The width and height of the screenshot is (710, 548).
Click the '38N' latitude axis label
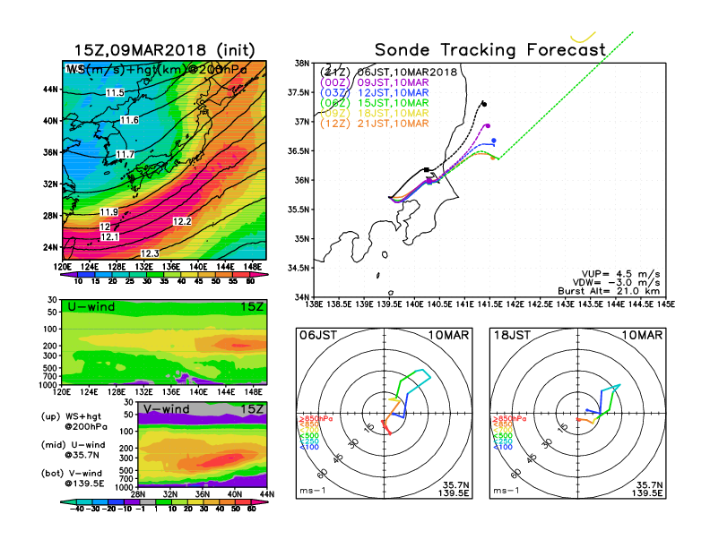click(x=302, y=64)
